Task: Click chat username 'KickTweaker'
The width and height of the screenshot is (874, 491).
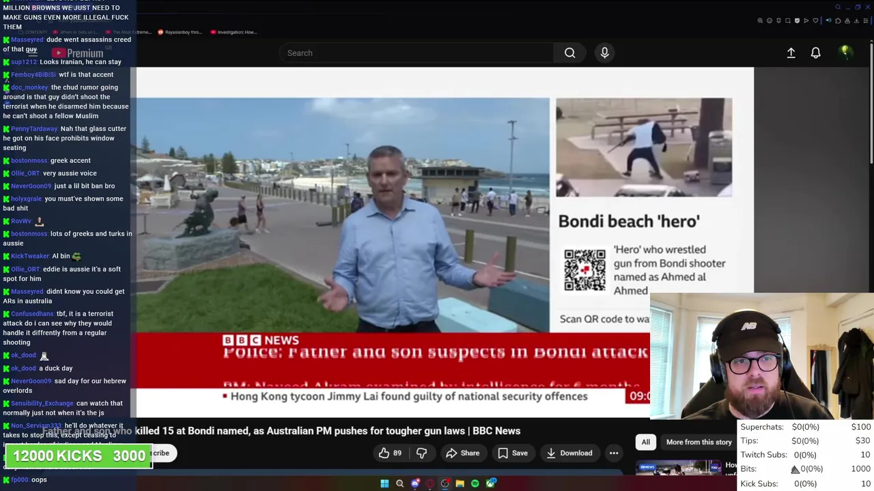Action: [30, 256]
